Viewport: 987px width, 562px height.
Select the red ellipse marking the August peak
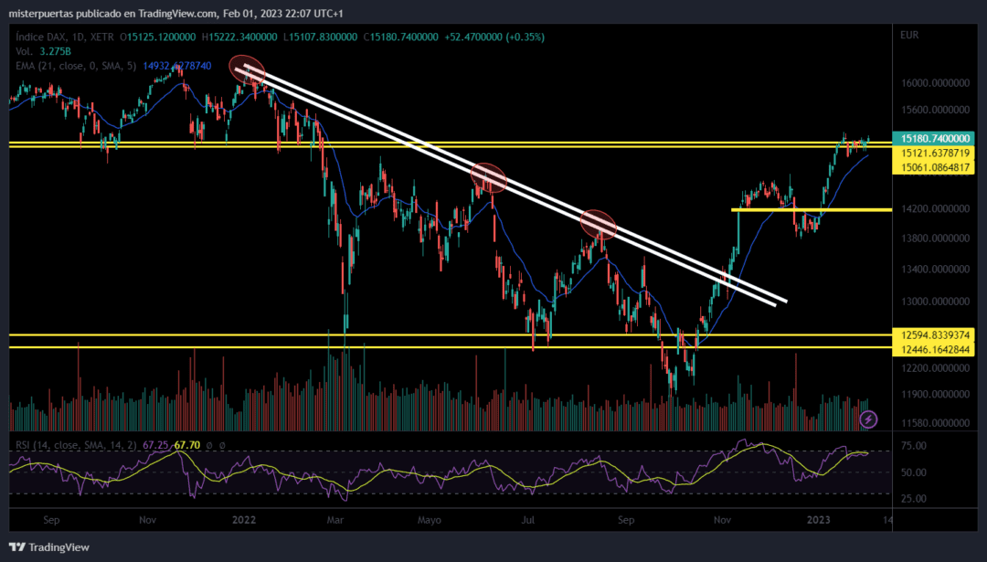(598, 224)
